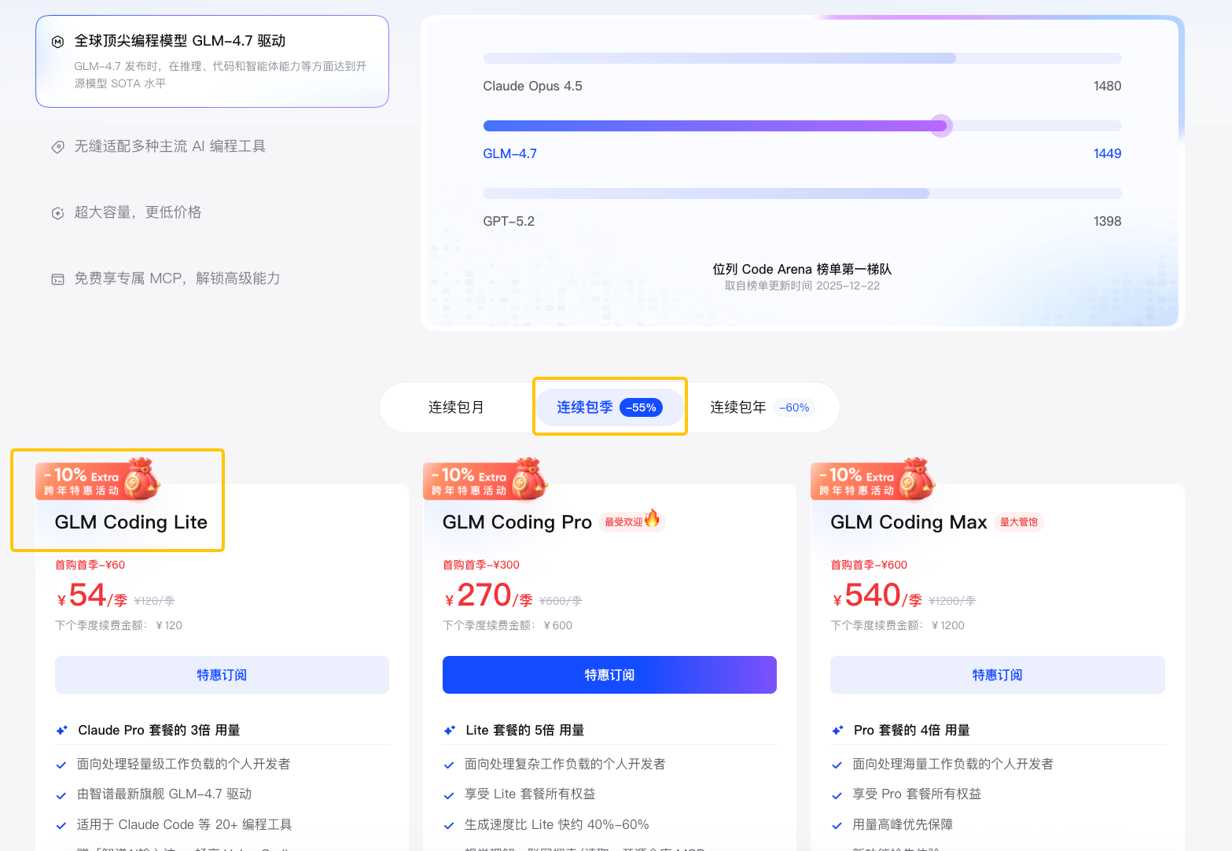Click checkmark beside 生成速度比 Lite 快约 40%-60%
This screenshot has height=851, width=1232.
(449, 826)
